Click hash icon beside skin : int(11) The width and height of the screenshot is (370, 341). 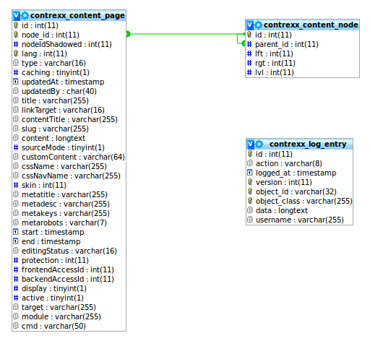16,185
